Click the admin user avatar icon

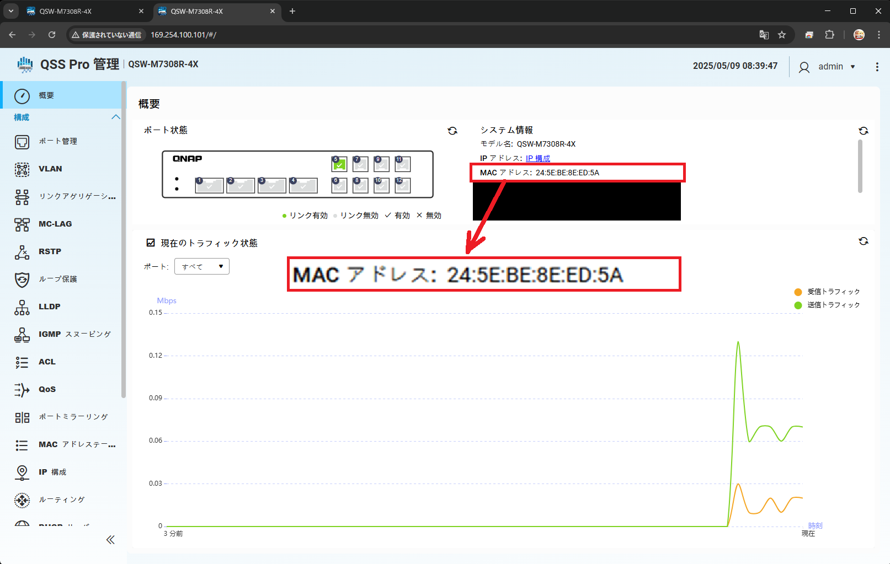804,67
